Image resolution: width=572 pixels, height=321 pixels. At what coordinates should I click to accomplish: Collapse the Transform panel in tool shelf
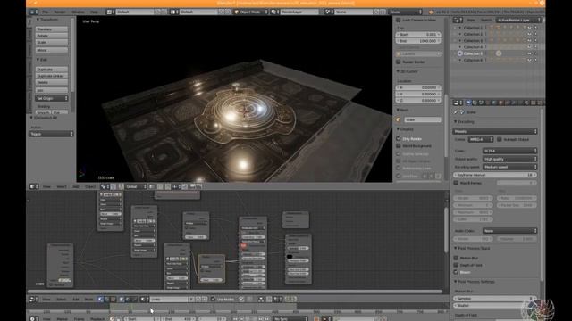[38, 20]
